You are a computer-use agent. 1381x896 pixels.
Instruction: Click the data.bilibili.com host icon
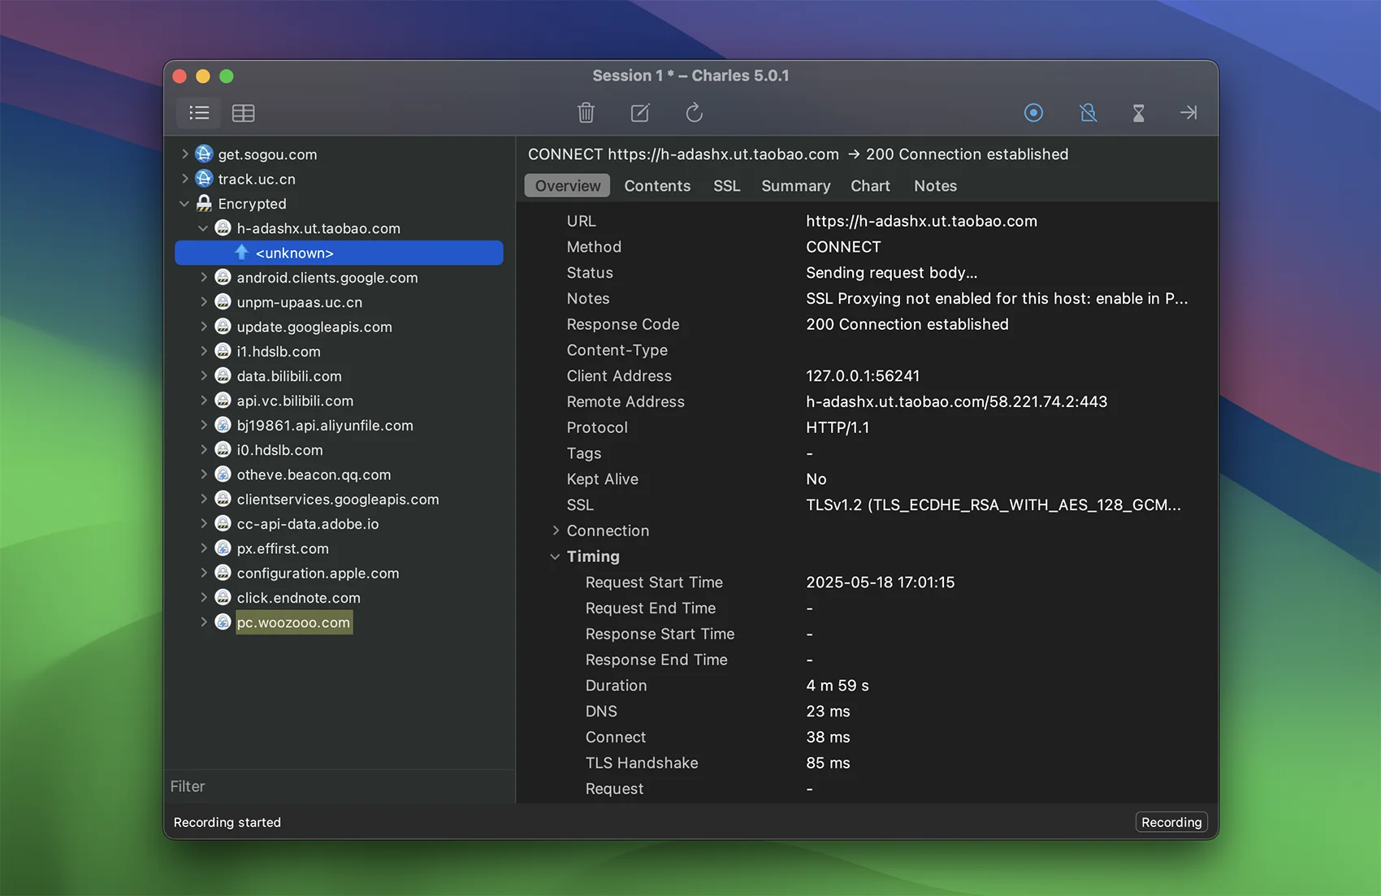click(x=223, y=375)
